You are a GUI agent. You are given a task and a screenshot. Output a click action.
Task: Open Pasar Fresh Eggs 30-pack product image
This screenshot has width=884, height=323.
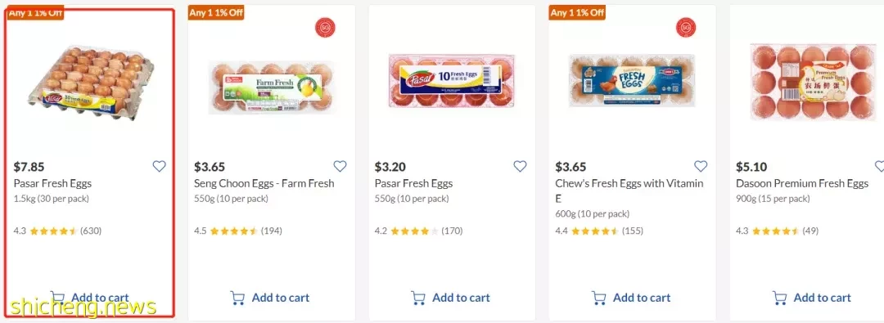click(x=91, y=82)
